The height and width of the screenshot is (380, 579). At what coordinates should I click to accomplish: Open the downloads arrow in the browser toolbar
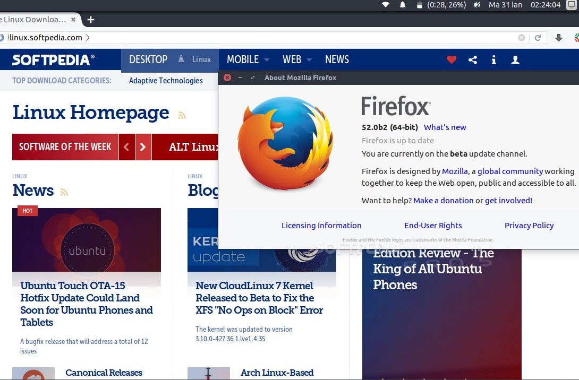point(559,38)
